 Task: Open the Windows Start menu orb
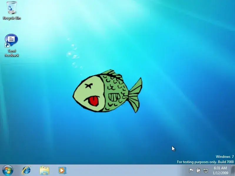click(8, 170)
